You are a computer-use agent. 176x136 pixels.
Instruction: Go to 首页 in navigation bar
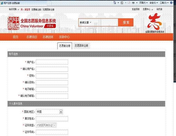16,37
